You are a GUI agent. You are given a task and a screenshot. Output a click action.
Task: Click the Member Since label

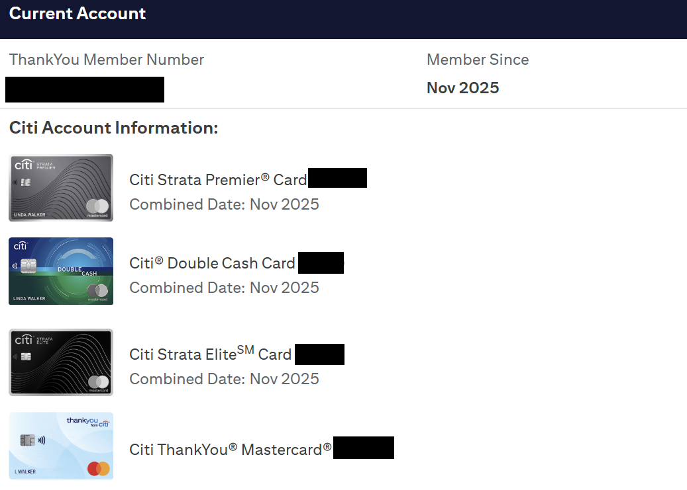(x=478, y=60)
